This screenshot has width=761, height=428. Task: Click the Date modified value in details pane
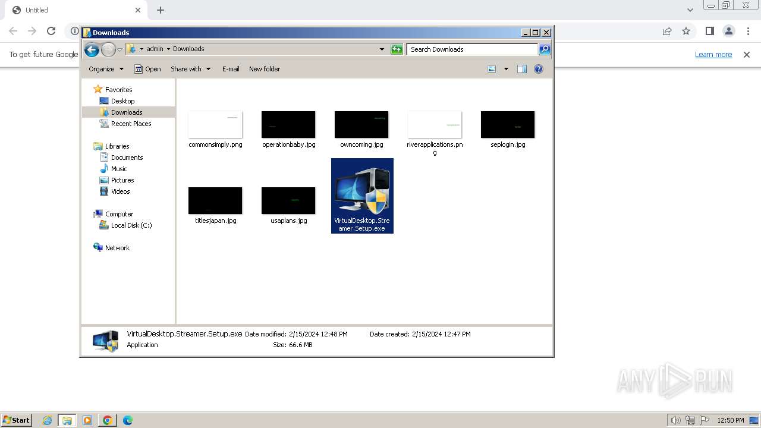click(x=318, y=334)
